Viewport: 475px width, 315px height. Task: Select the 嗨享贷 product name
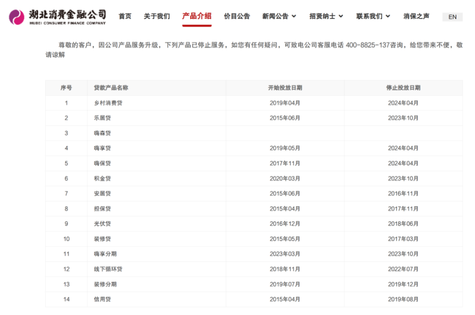102,148
